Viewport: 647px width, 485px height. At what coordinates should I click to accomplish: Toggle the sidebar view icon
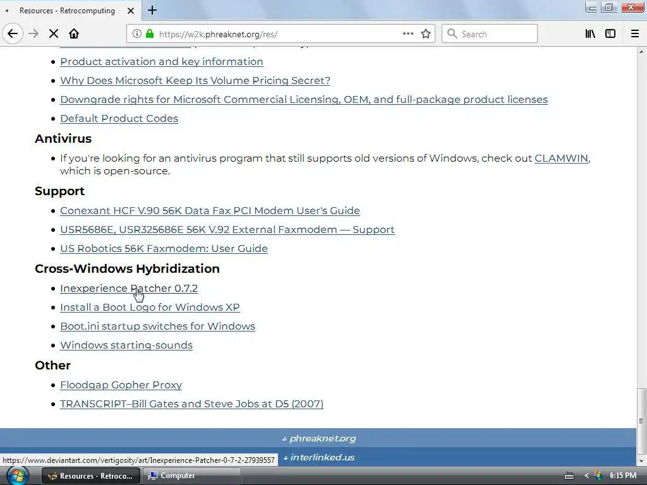[610, 34]
